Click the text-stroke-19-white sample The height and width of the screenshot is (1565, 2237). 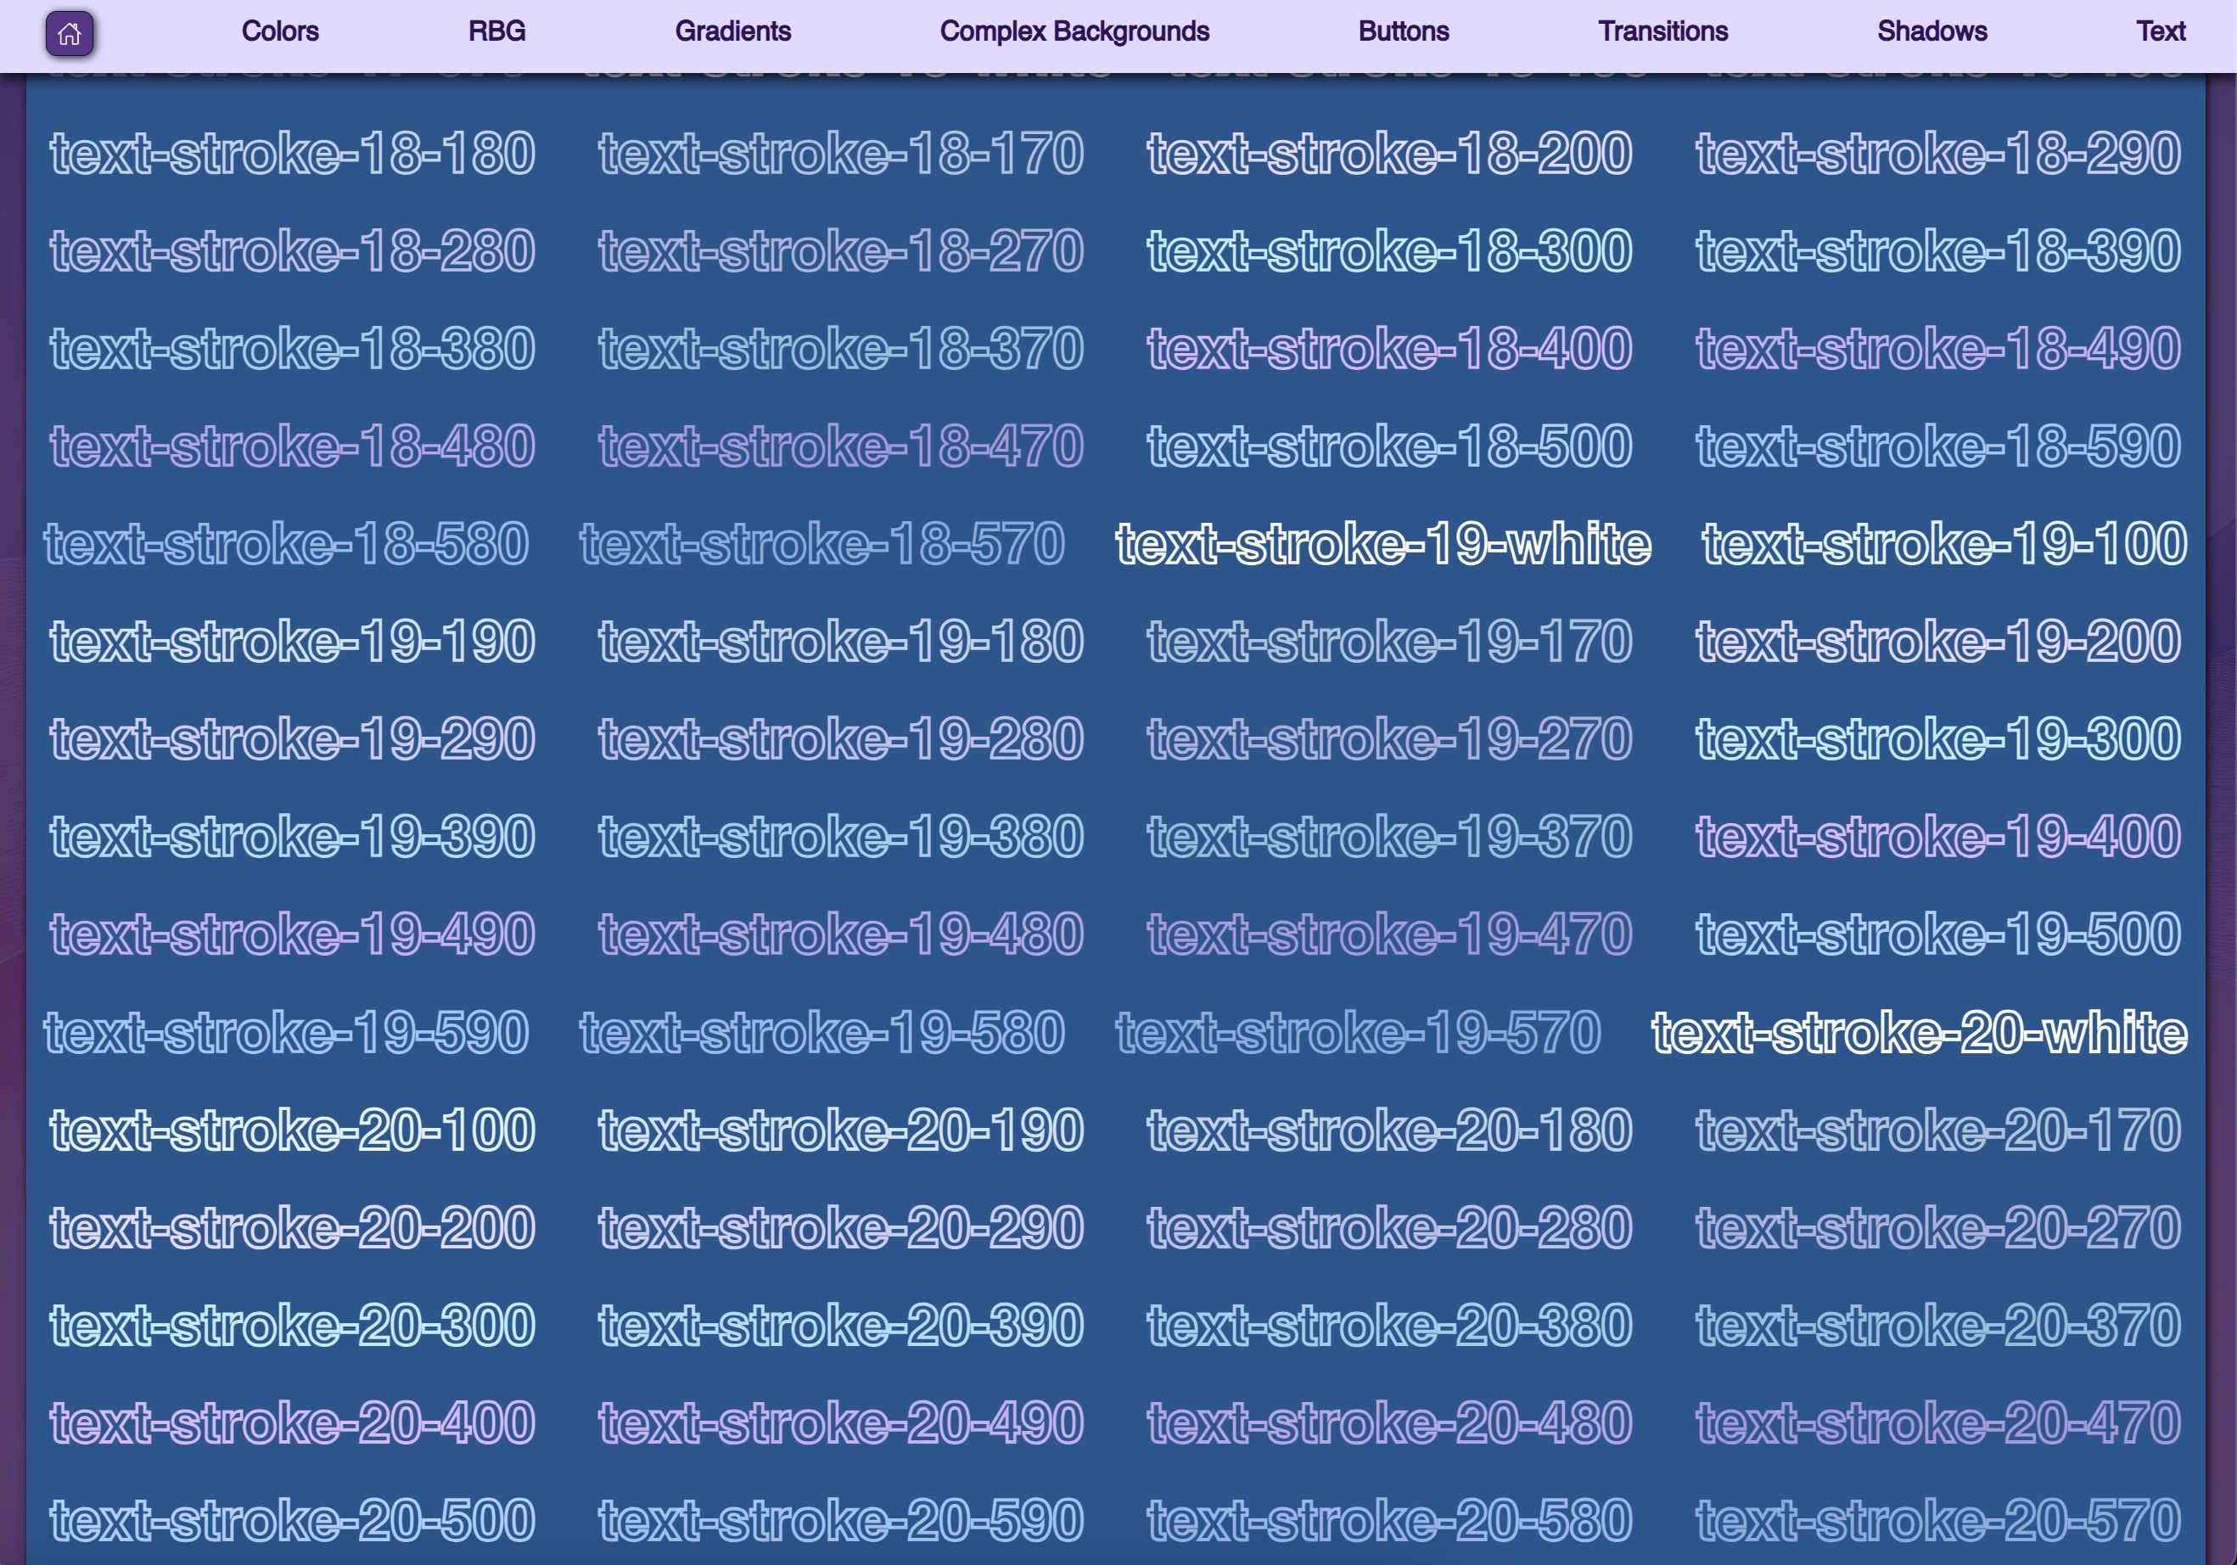pyautogui.click(x=1382, y=544)
